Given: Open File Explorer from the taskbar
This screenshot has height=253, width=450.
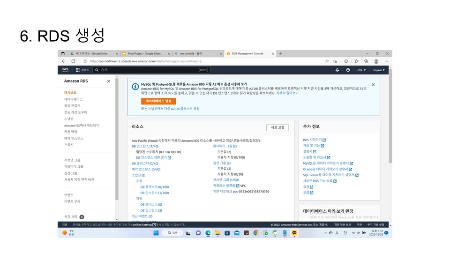Looking at the screenshot, I should point(217,233).
